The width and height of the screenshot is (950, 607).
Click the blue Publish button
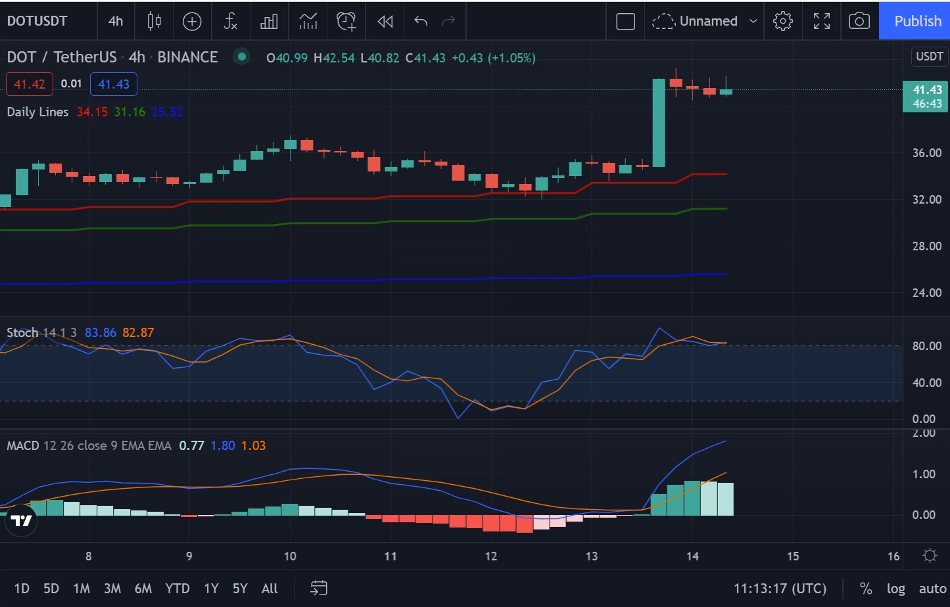click(917, 21)
